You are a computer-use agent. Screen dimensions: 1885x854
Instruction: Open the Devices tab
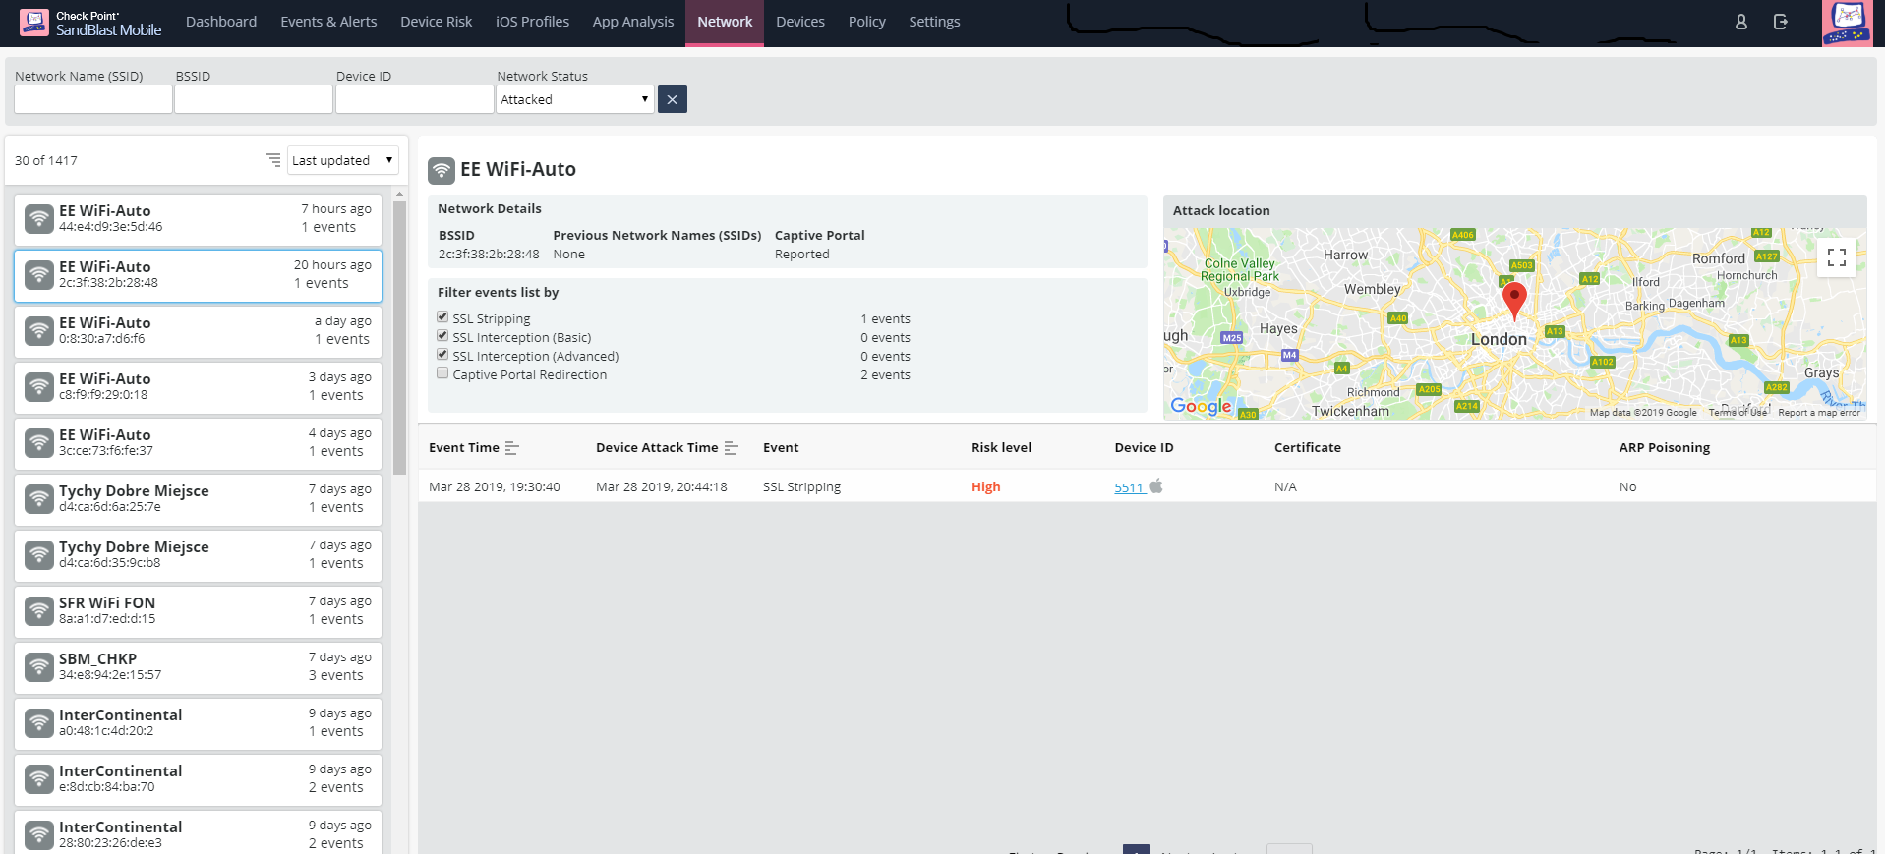800,22
